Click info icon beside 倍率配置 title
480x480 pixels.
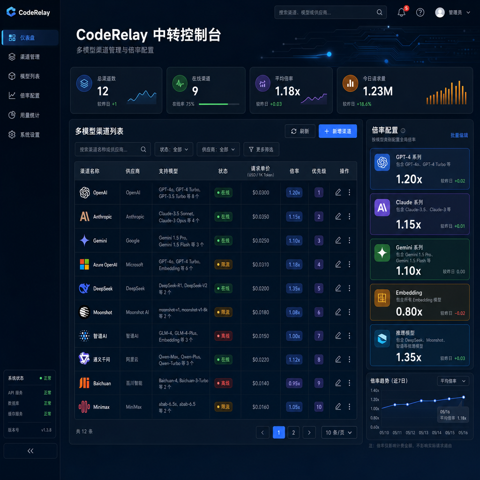pos(403,131)
